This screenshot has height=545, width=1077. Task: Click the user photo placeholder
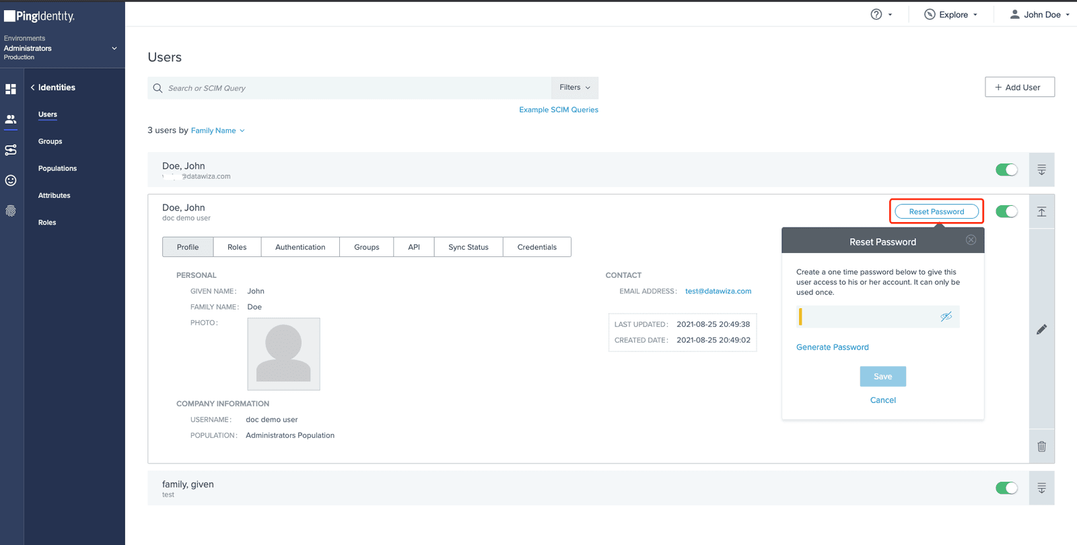[x=283, y=354]
